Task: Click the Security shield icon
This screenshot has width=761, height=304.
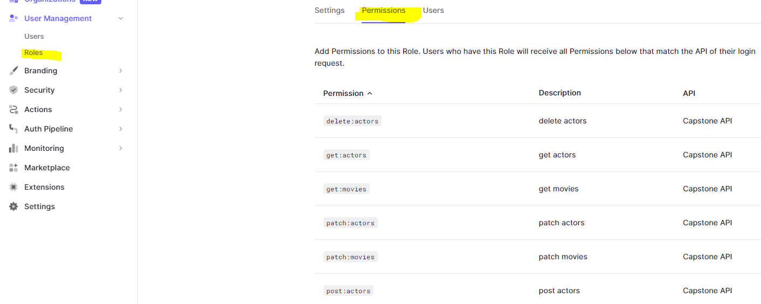Action: 13,90
